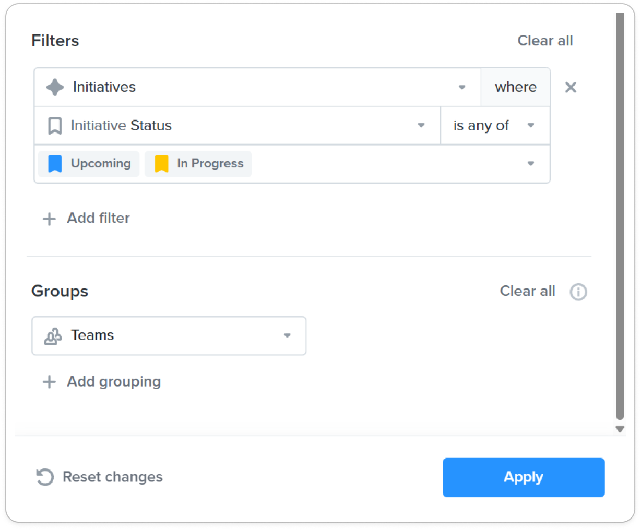Apply the filters and groups
Viewport: 641px width, 530px height.
(x=524, y=477)
